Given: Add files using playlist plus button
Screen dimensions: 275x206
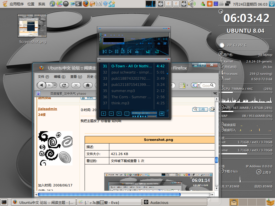Looking at the screenshot, I should pyautogui.click(x=103, y=113).
